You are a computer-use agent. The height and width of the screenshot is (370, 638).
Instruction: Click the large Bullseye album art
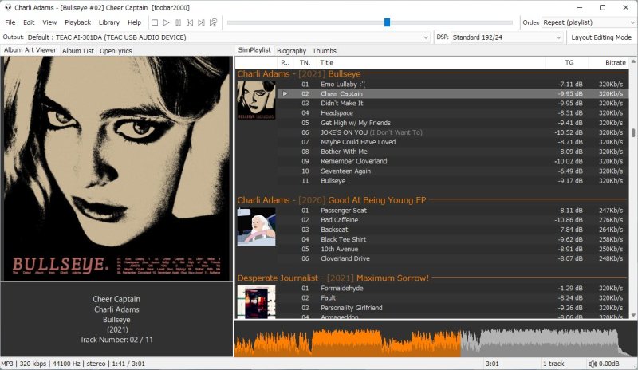coord(116,168)
